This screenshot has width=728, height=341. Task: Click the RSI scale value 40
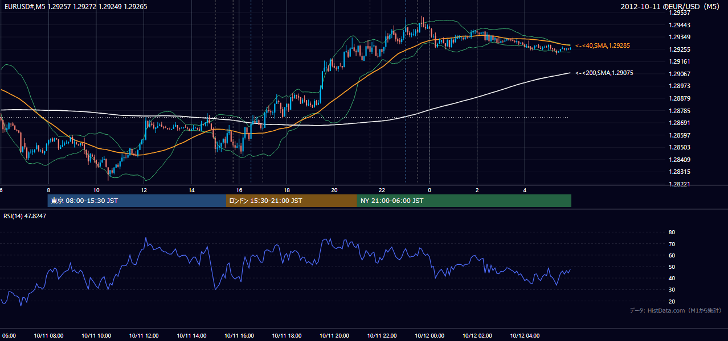pos(672,278)
